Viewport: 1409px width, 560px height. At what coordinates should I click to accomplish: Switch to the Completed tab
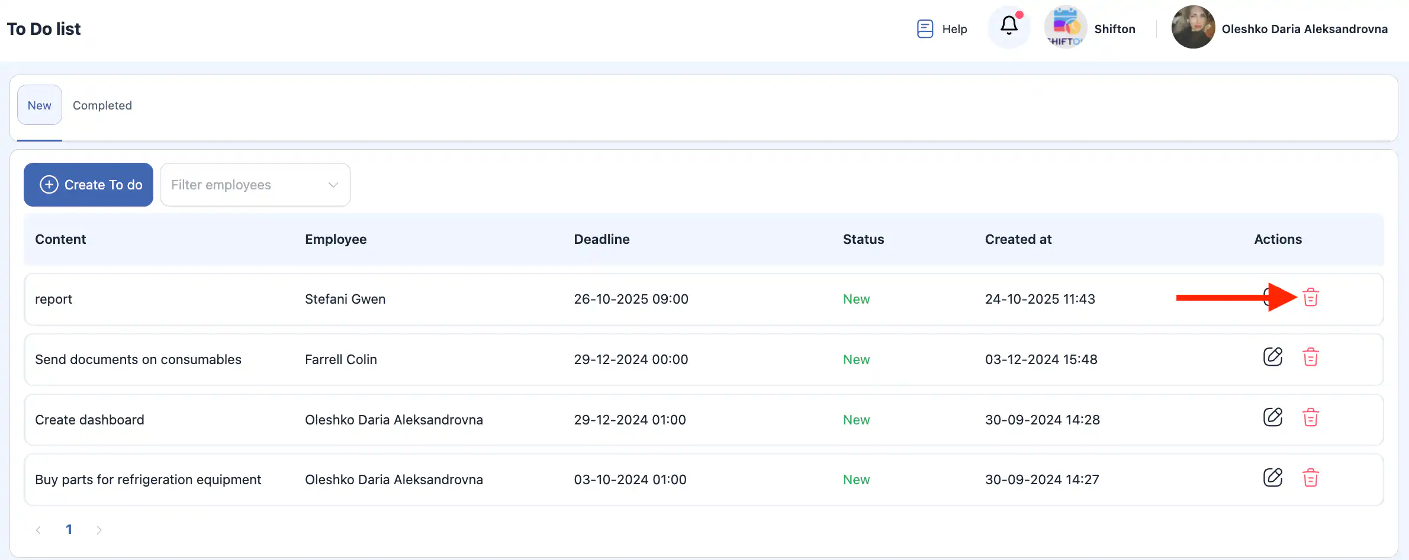(x=102, y=105)
